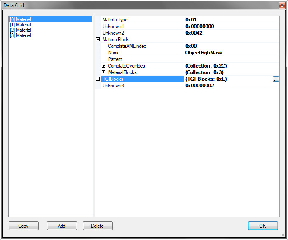Click the Add button
The height and width of the screenshot is (240, 288).
tap(62, 226)
